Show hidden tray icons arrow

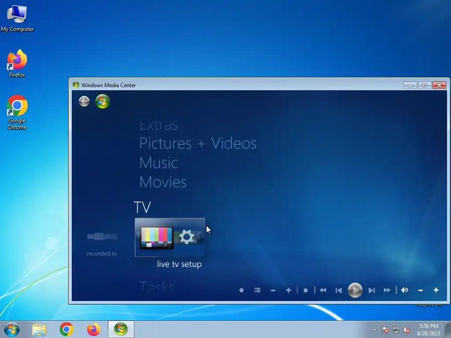click(x=374, y=330)
